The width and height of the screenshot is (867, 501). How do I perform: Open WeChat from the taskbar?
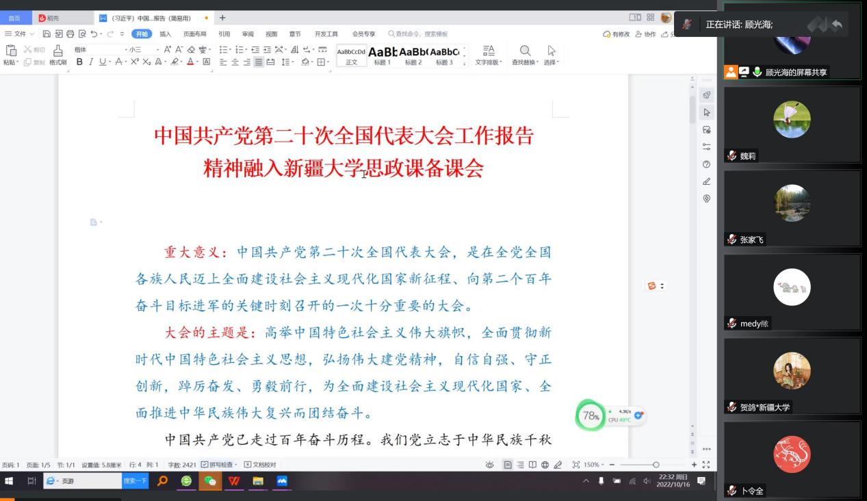coord(210,482)
